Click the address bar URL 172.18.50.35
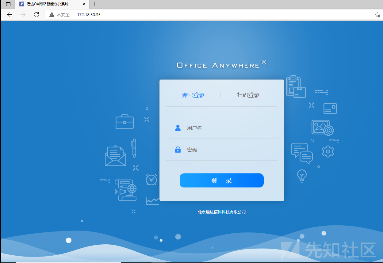The image size is (383, 263). pyautogui.click(x=89, y=15)
